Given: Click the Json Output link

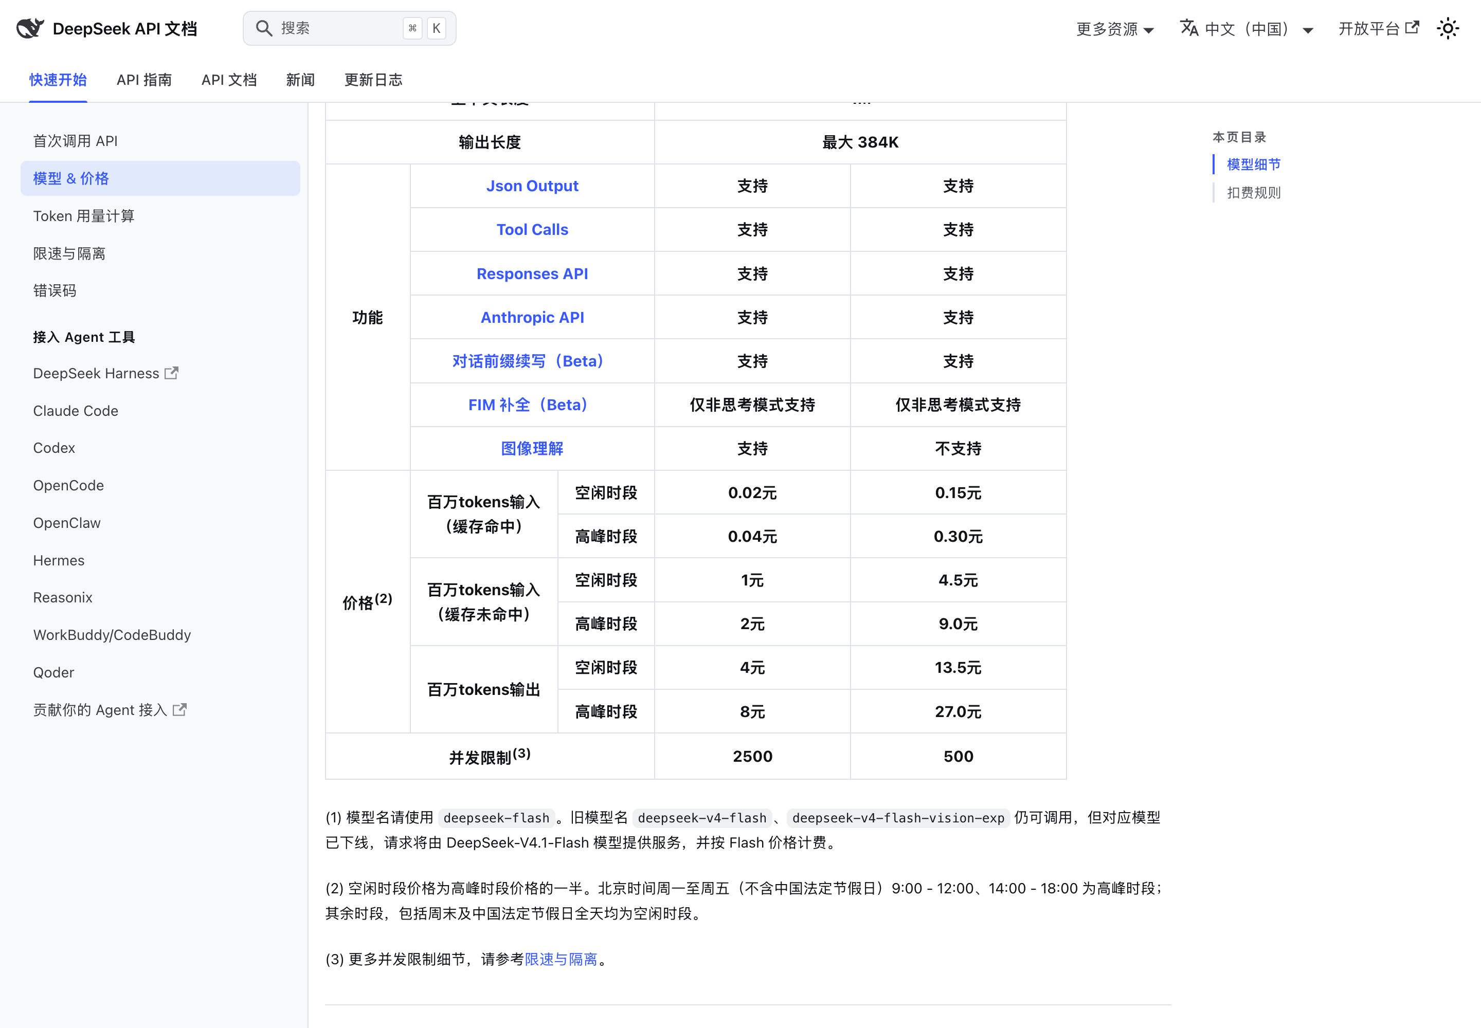Looking at the screenshot, I should 532,186.
